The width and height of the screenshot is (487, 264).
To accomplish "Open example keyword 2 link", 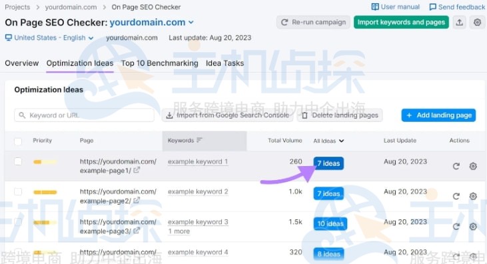I will (x=198, y=192).
